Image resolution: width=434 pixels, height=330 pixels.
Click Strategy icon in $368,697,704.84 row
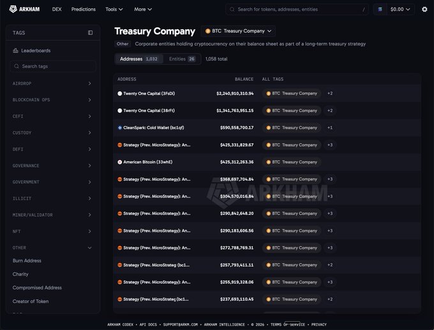119,179
